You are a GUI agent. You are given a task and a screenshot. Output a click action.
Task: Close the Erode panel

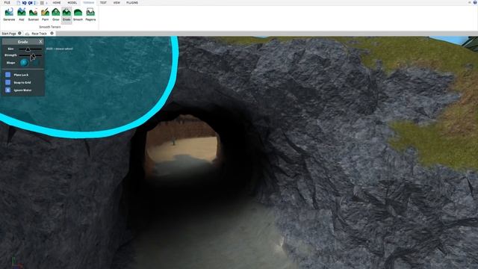[40, 42]
